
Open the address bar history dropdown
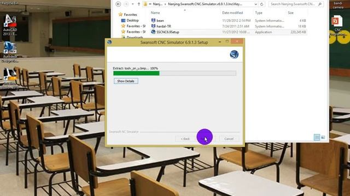tap(255, 4)
